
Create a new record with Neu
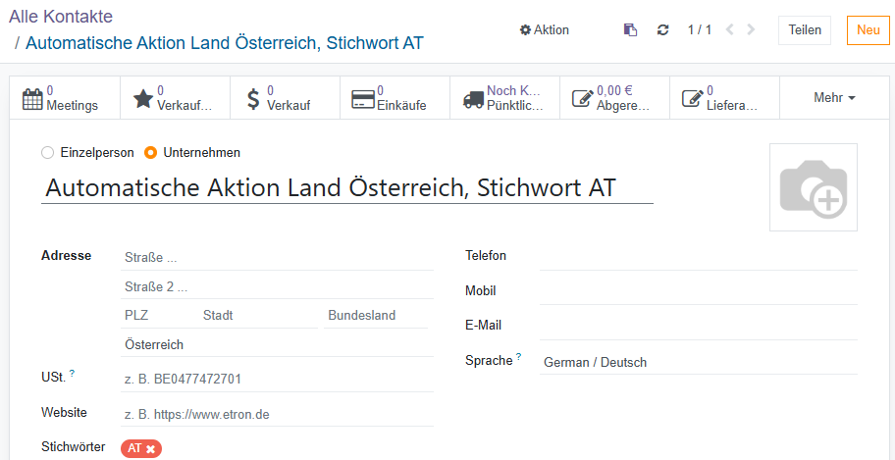[x=868, y=30]
